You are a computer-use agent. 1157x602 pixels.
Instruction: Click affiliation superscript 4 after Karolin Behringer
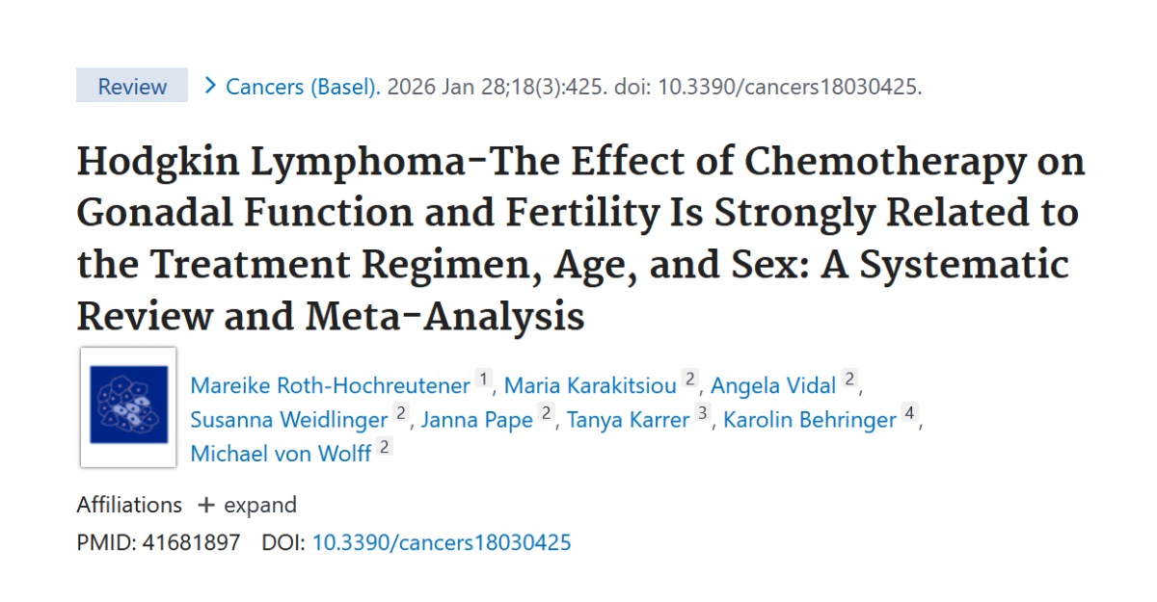pyautogui.click(x=910, y=412)
